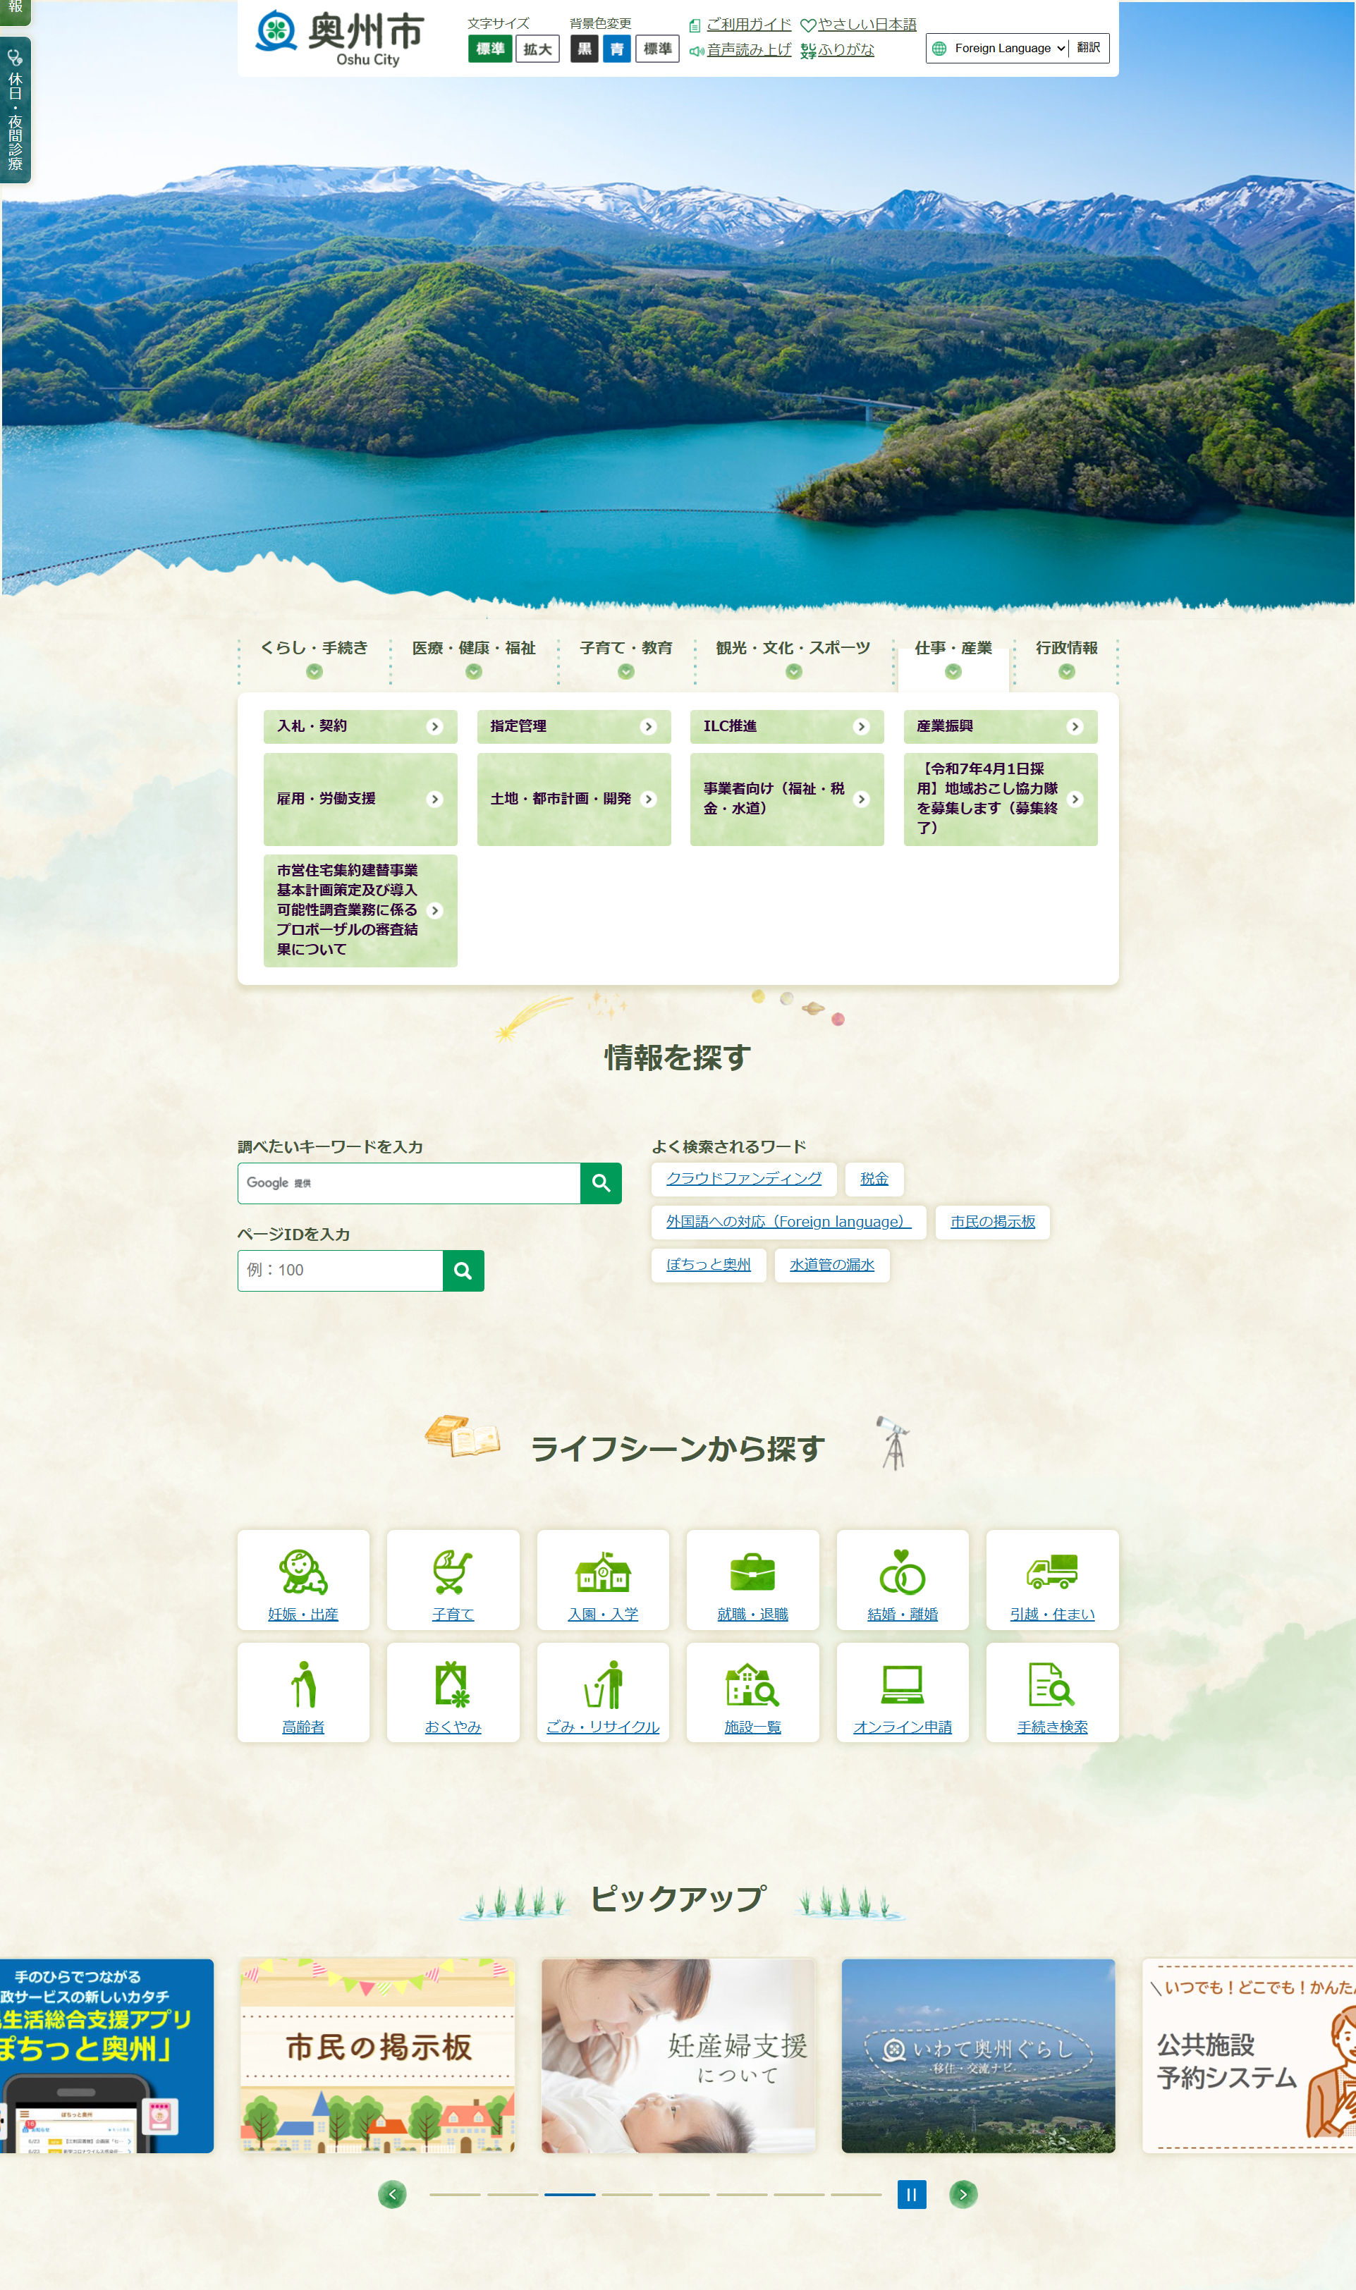Select the 行政情報 navigation tab

pyautogui.click(x=1065, y=658)
